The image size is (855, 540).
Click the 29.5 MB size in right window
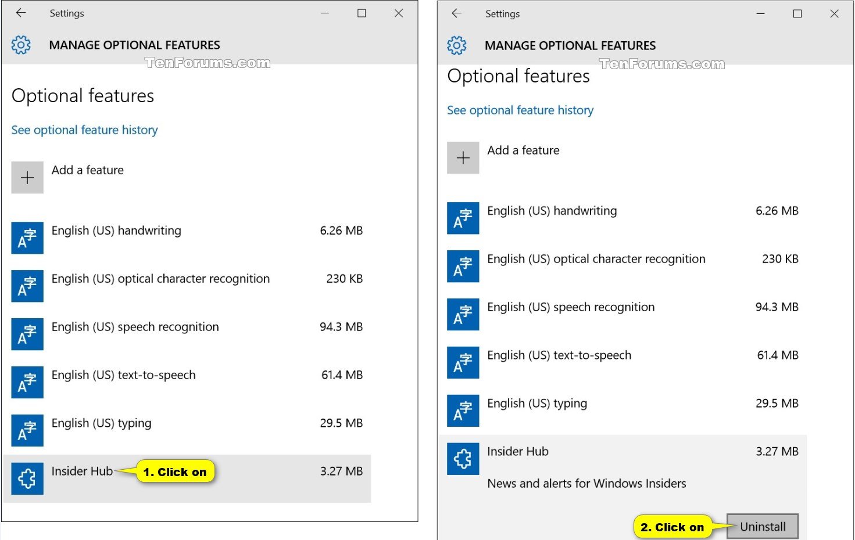pyautogui.click(x=777, y=404)
